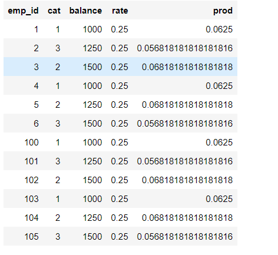
Task: Click cat value 2 in emp_id 5 row
Action: (x=58, y=105)
